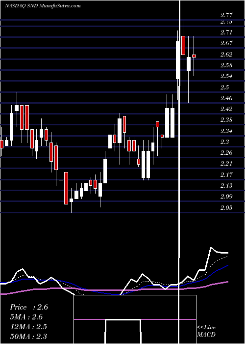Select the 2.13 price axis label
Viewport: 245px width, 344px height.
226,186
